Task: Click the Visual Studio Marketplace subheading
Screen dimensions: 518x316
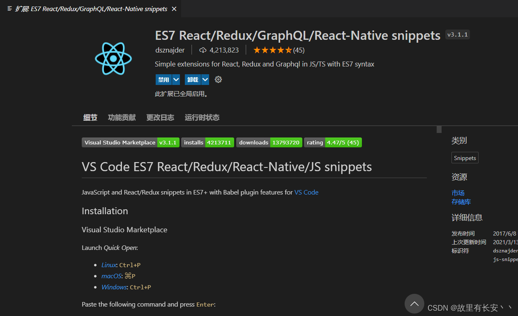Action: (124, 230)
